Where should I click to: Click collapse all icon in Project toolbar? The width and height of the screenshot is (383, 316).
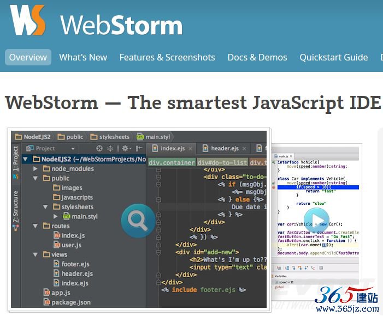pos(110,148)
